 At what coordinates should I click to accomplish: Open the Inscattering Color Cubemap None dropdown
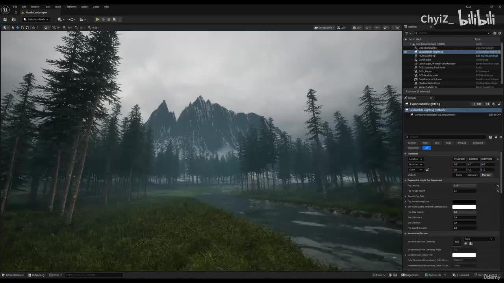[x=478, y=239]
